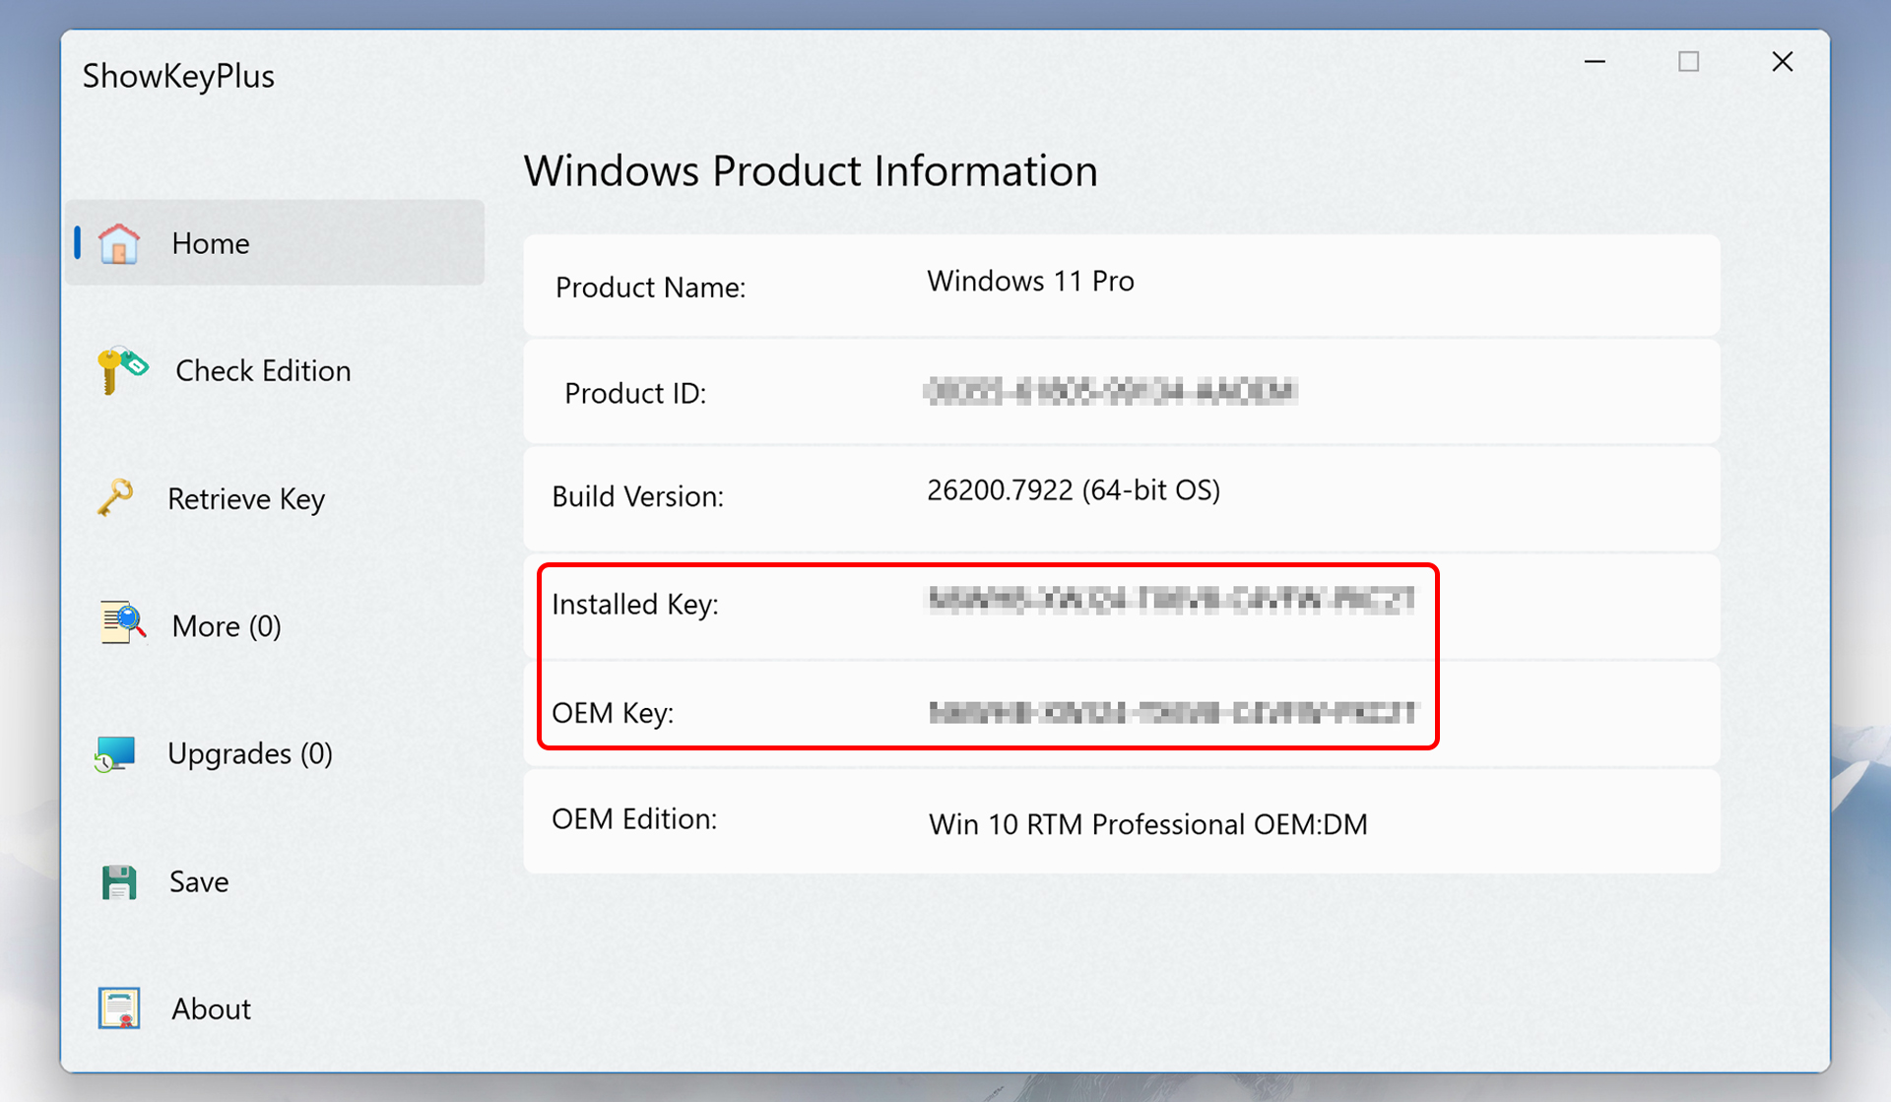Click the About certificate icon
Viewport: 1891px width, 1102px height.
pyautogui.click(x=119, y=1008)
